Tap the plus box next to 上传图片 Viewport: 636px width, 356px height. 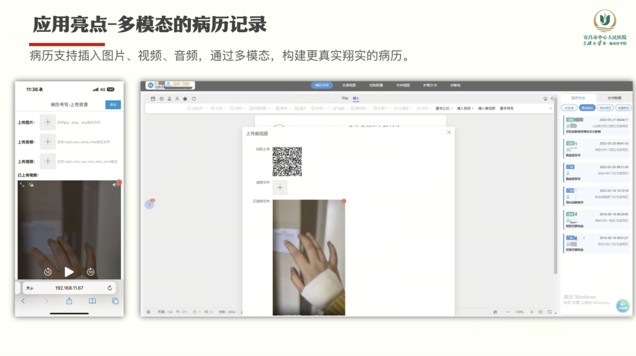48,122
